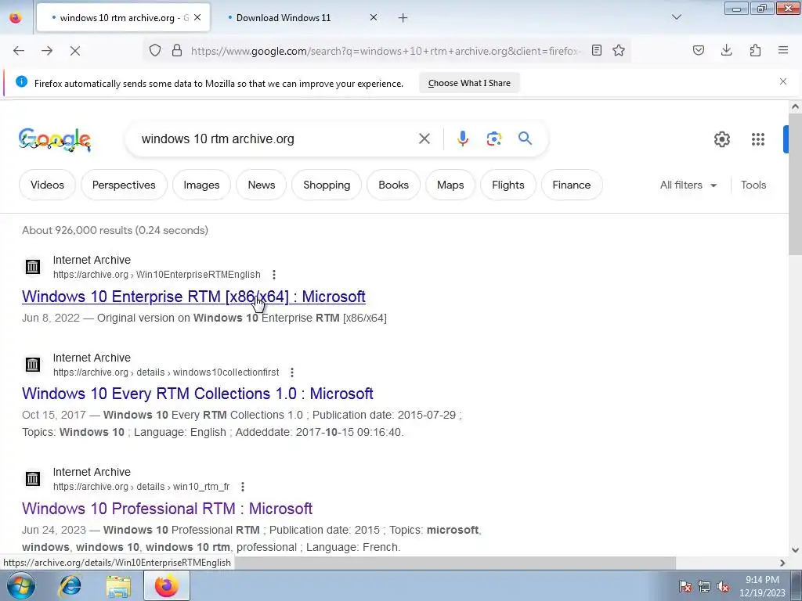Open Windows 10 Enterprise RTM [x86/x64] link

[193, 297]
